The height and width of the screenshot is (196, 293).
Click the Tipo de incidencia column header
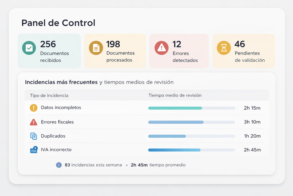pyautogui.click(x=49, y=96)
